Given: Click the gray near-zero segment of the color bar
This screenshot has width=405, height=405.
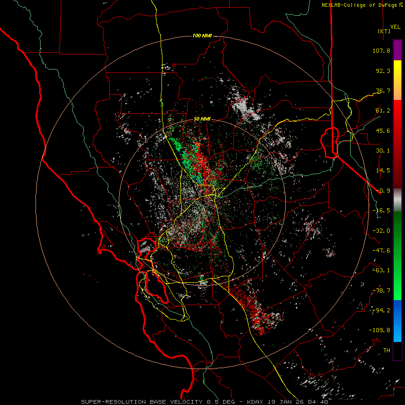Looking at the screenshot, I should click(397, 200).
